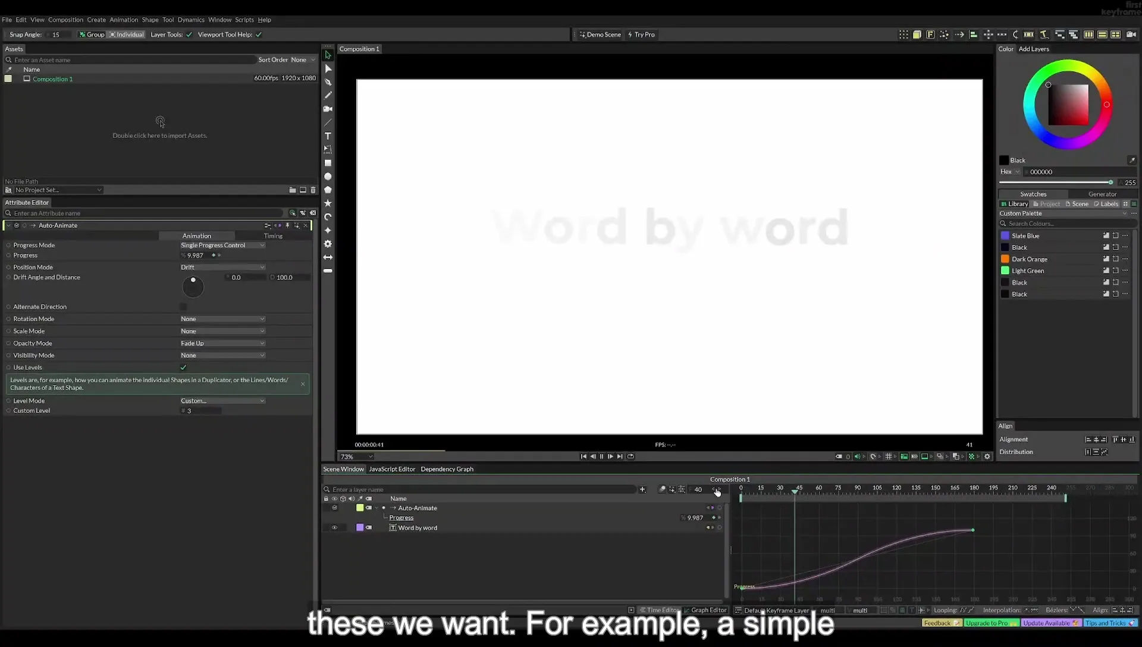Screen dimensions: 1142x647
Task: Select the Pencil drawing tool
Action: pos(328,95)
